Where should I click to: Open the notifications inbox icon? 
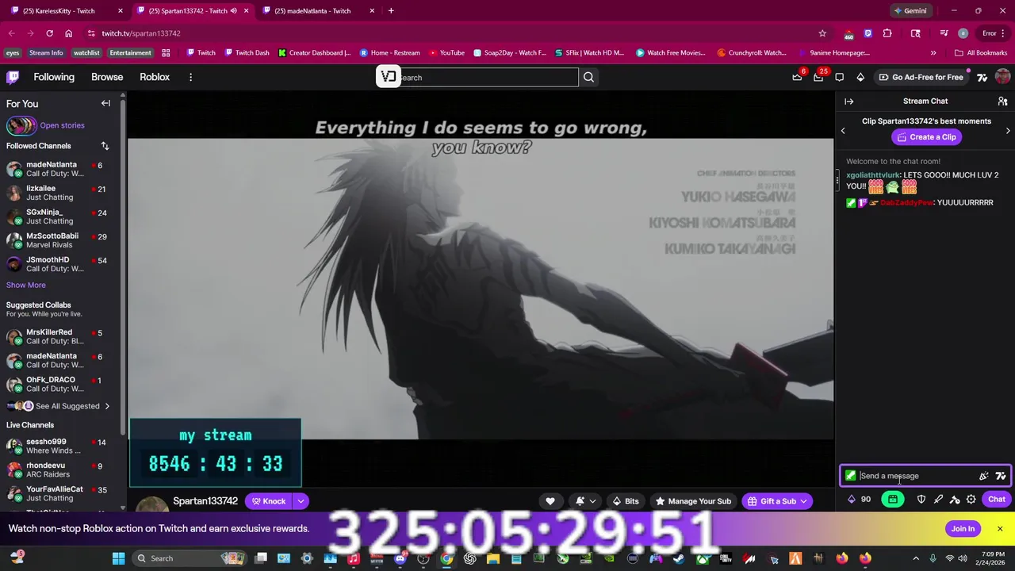[818, 77]
